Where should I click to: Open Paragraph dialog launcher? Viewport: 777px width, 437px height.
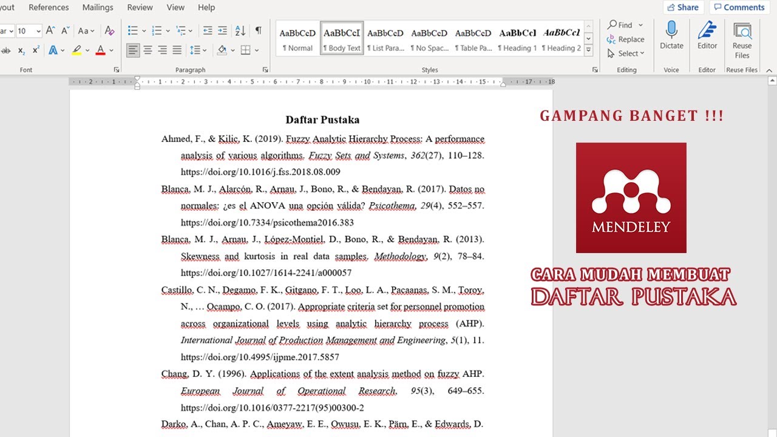pos(265,70)
